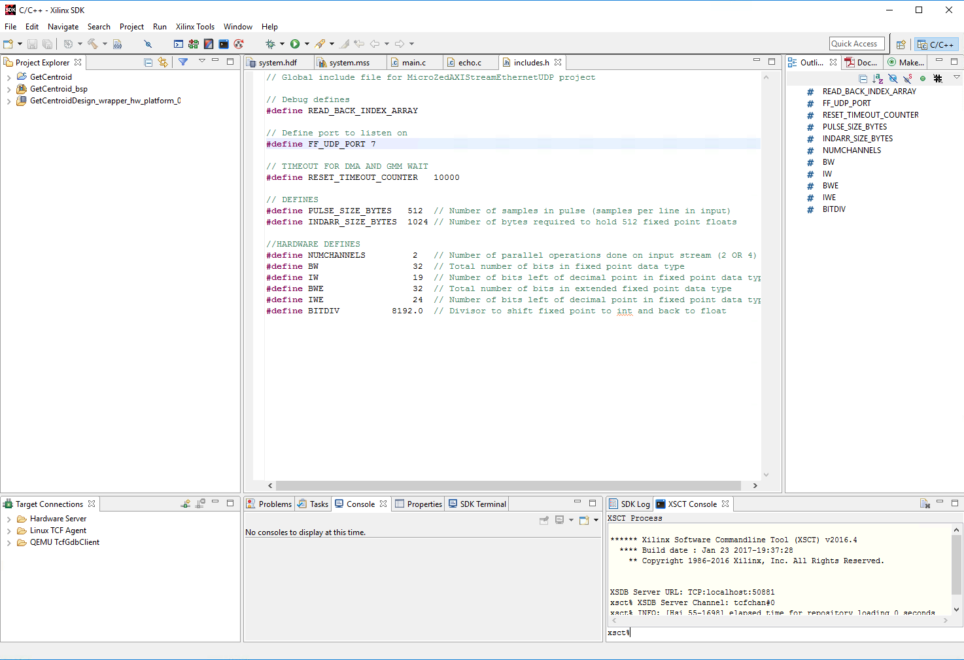
Task: Expand GetCentroidDesign_wrapper_hw_platform_0 project
Action: (9, 101)
